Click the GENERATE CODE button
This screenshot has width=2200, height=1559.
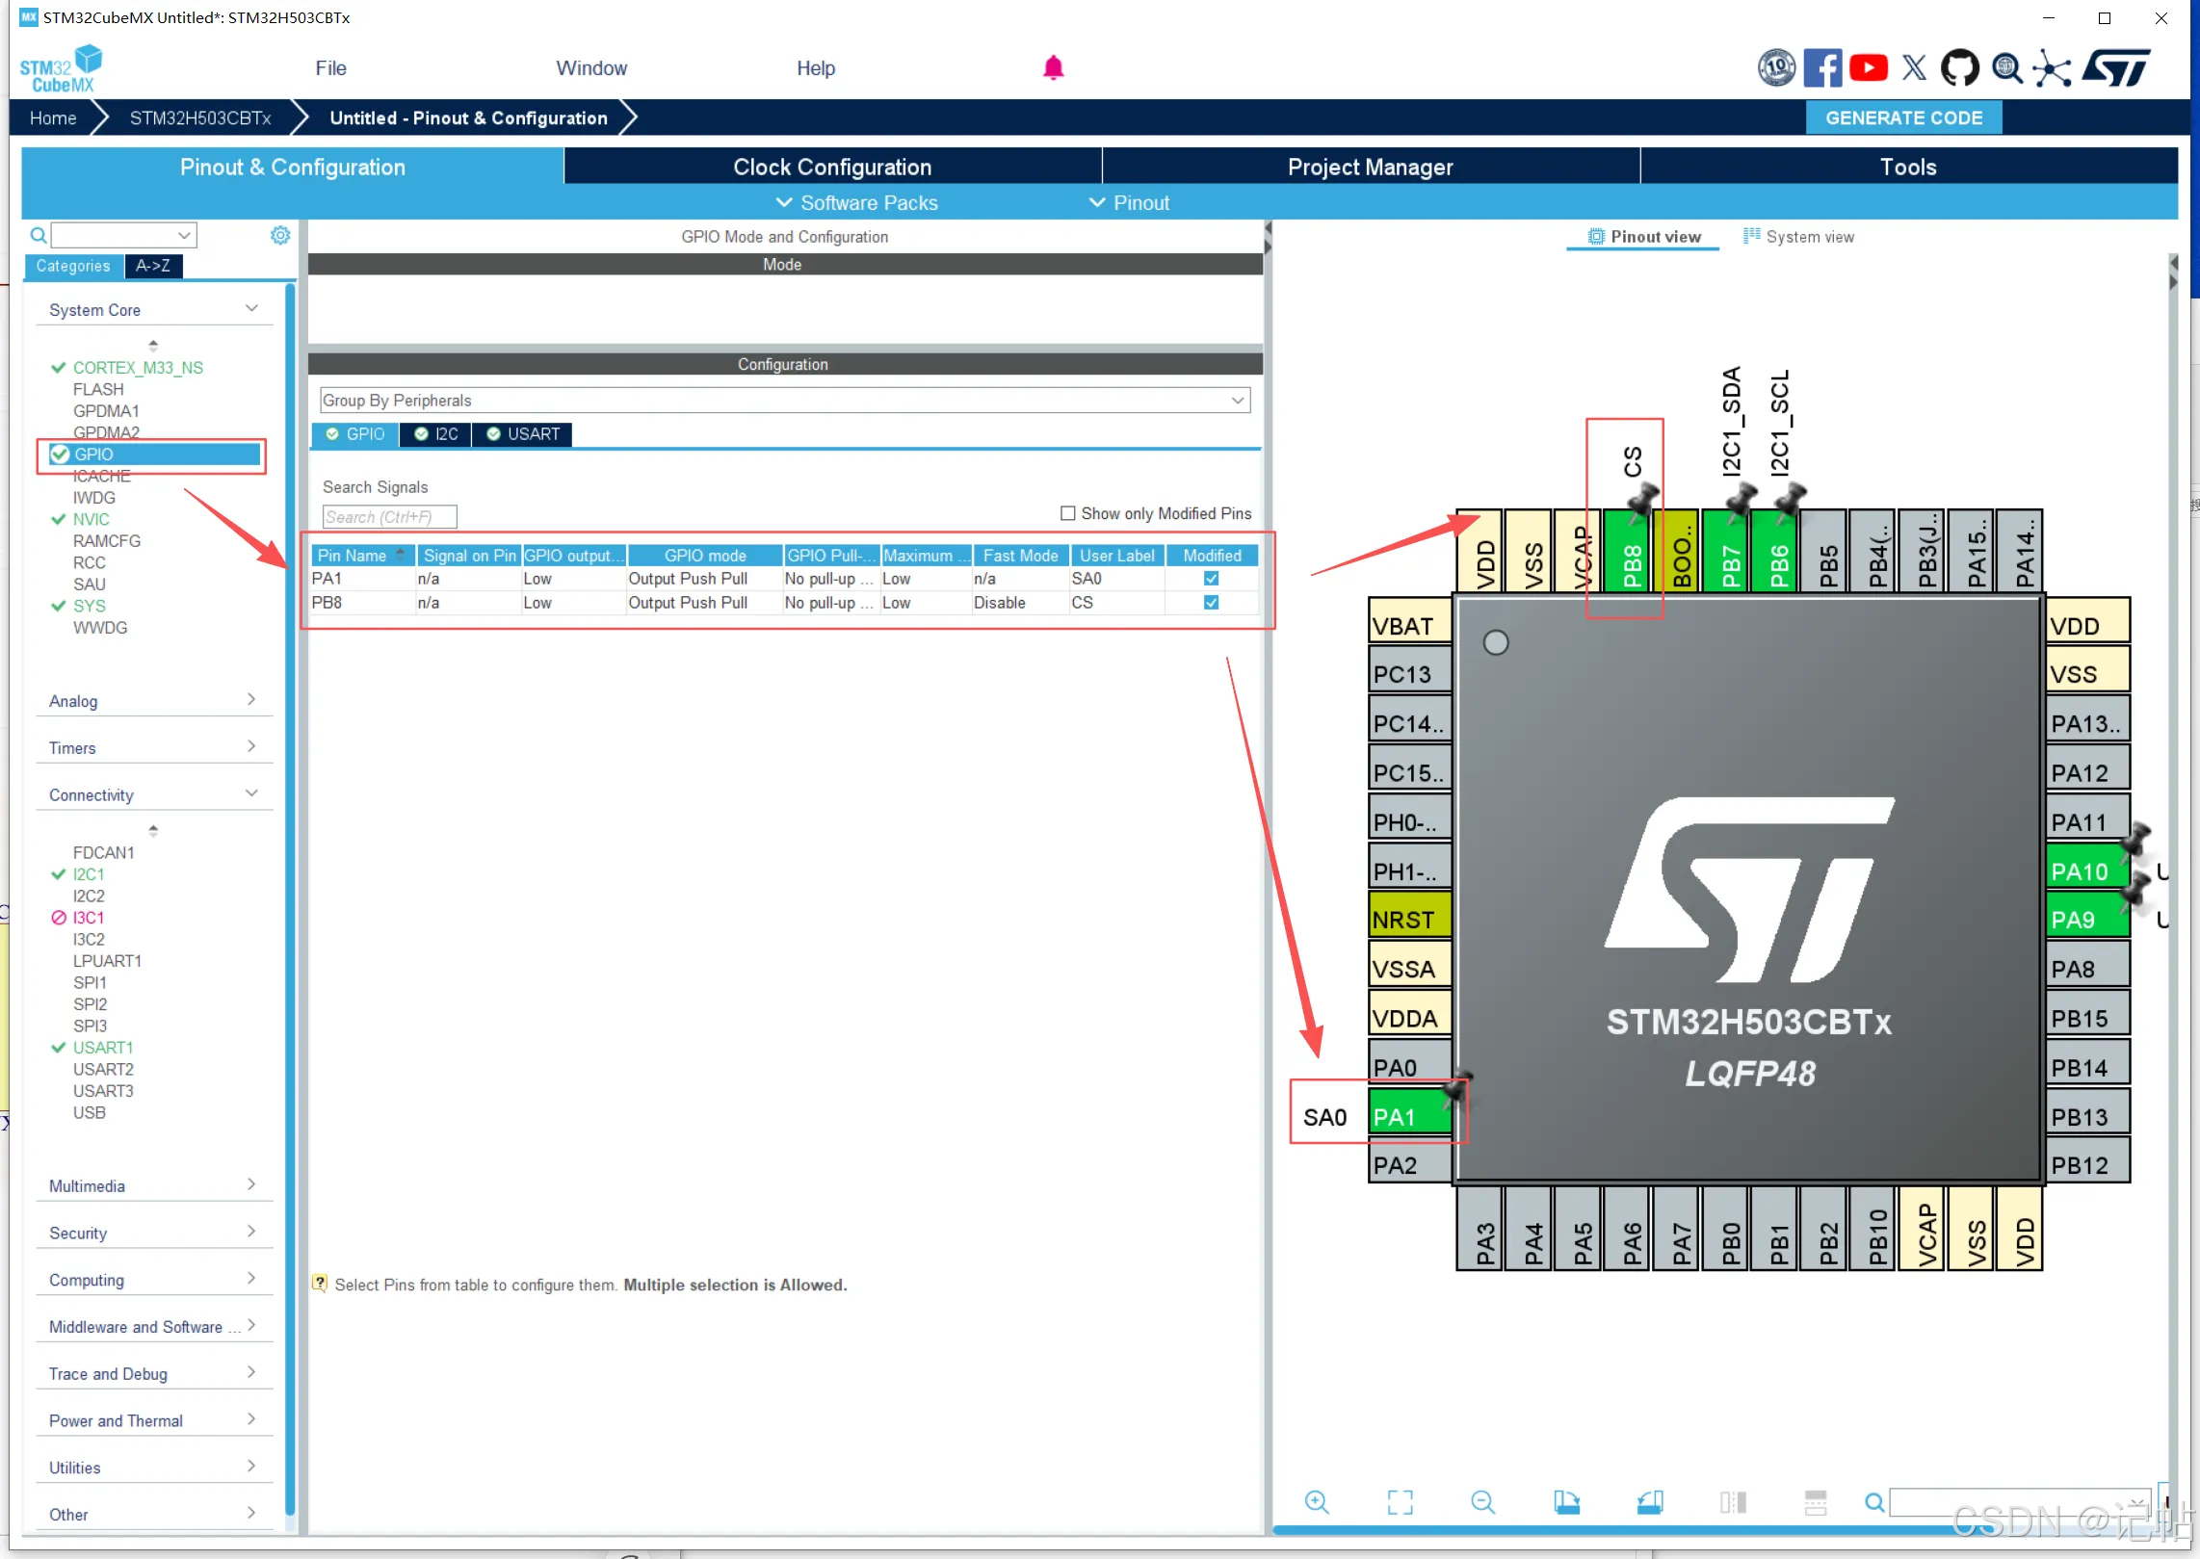point(1902,117)
